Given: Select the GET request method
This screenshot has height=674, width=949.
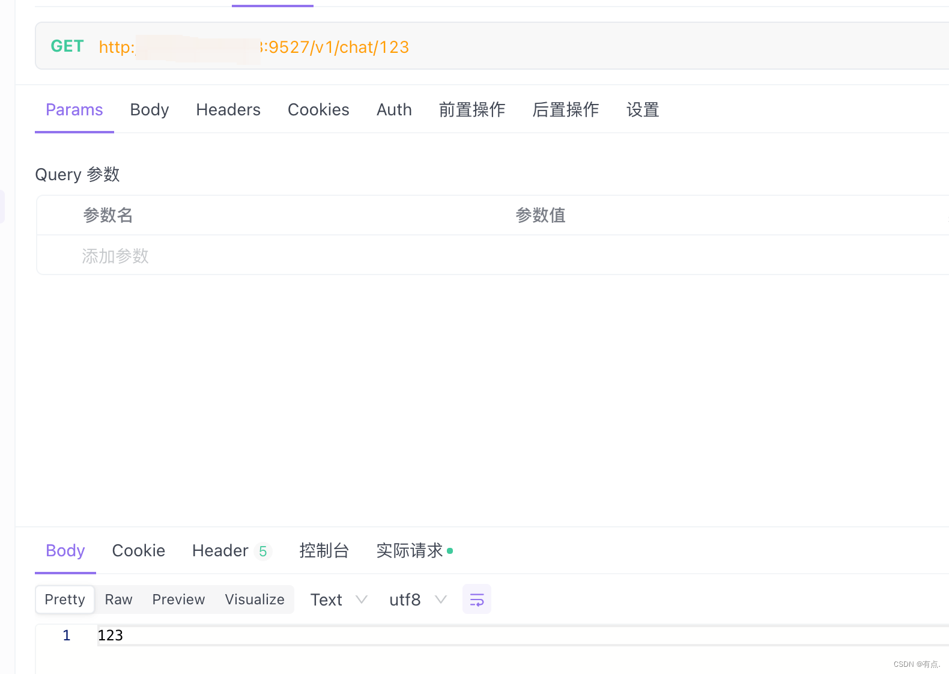Looking at the screenshot, I should [67, 46].
